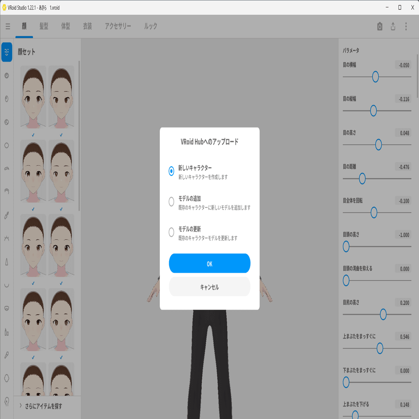This screenshot has width=419, height=419.
Task: Click the parameter panel scrollbar
Action: click(418, 76)
